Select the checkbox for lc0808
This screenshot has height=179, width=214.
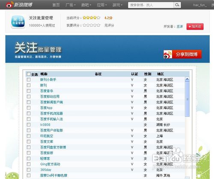pos(29,125)
